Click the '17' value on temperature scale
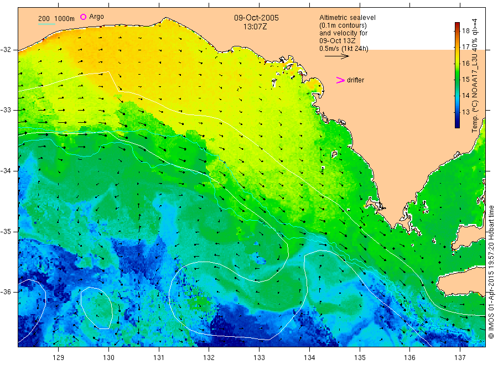Screen dimensions: 498x365 pos(466,47)
